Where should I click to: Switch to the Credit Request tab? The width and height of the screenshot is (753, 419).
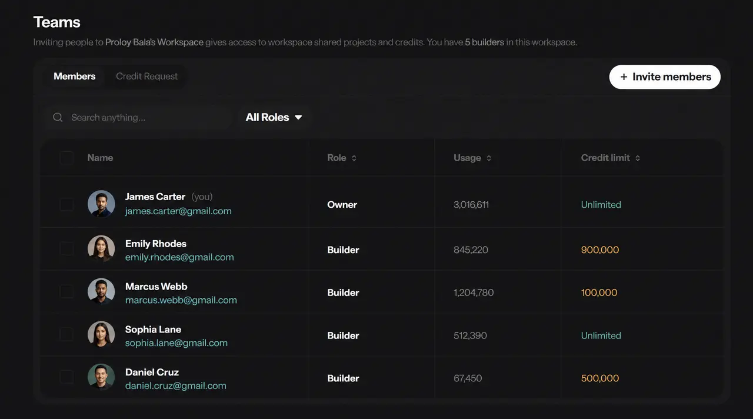click(147, 77)
